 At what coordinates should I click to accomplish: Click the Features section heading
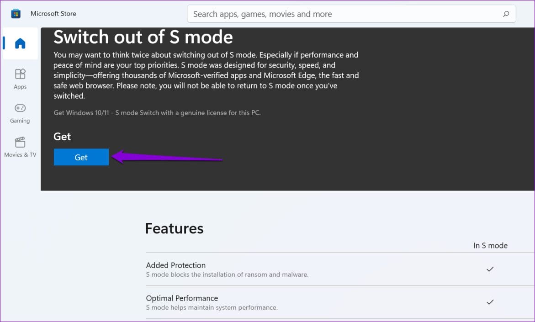(x=175, y=228)
